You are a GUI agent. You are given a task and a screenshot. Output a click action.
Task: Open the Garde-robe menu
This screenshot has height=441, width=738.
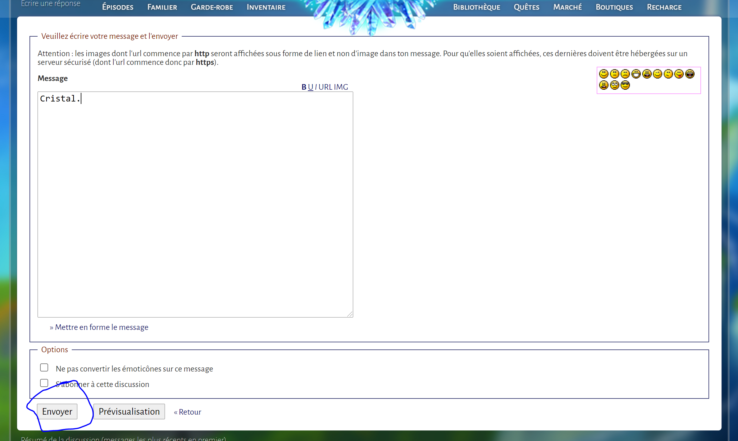pos(212,7)
